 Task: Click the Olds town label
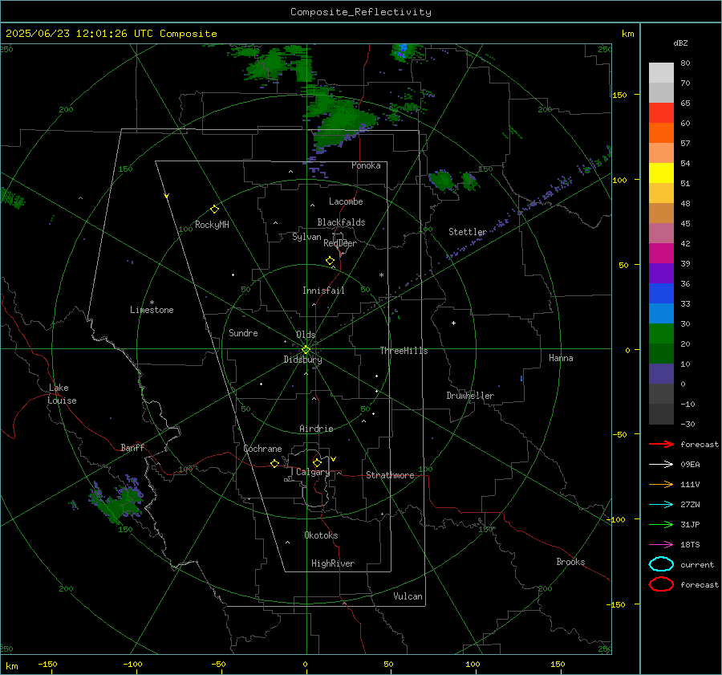point(306,335)
